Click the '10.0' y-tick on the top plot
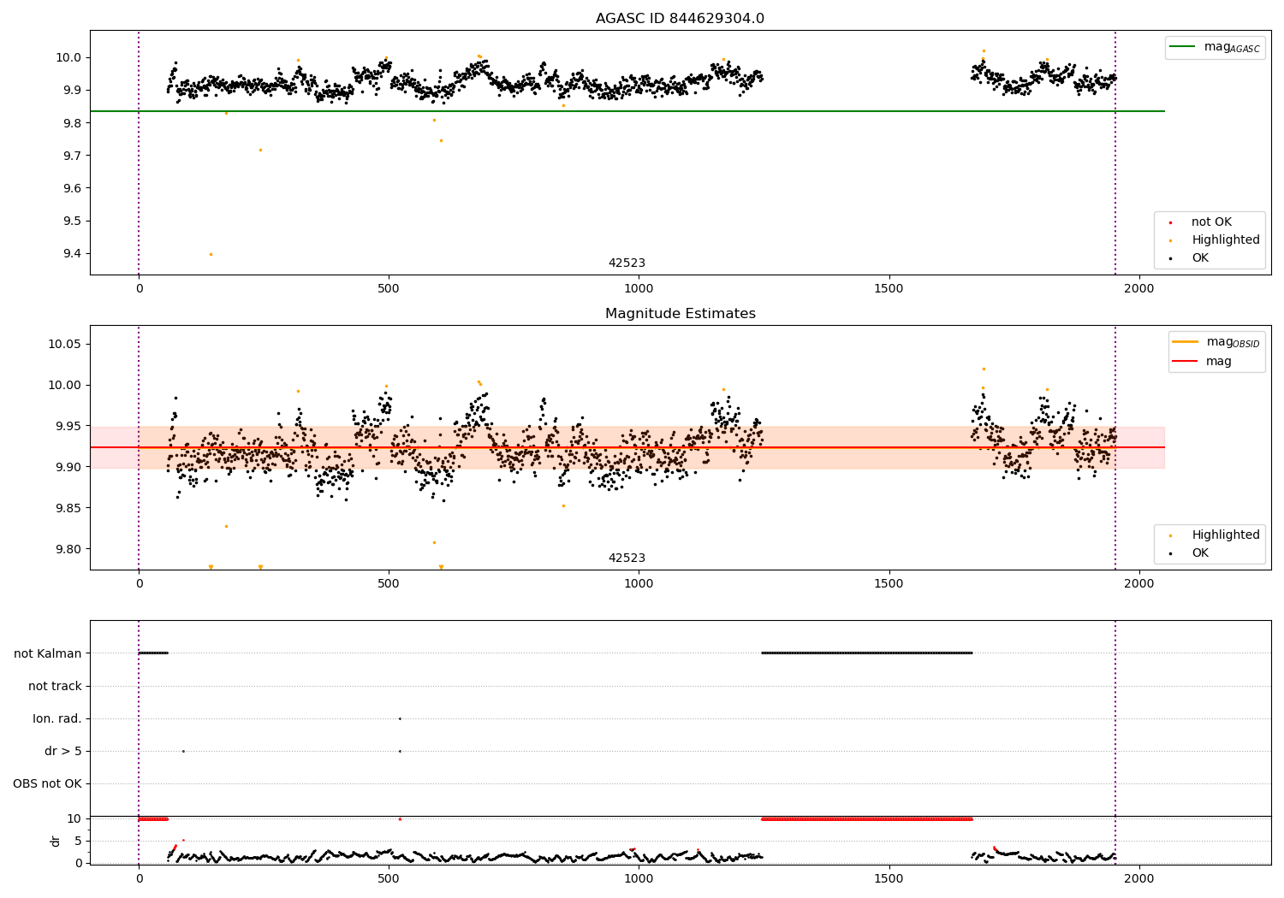This screenshot has width=1284, height=898. [x=68, y=57]
